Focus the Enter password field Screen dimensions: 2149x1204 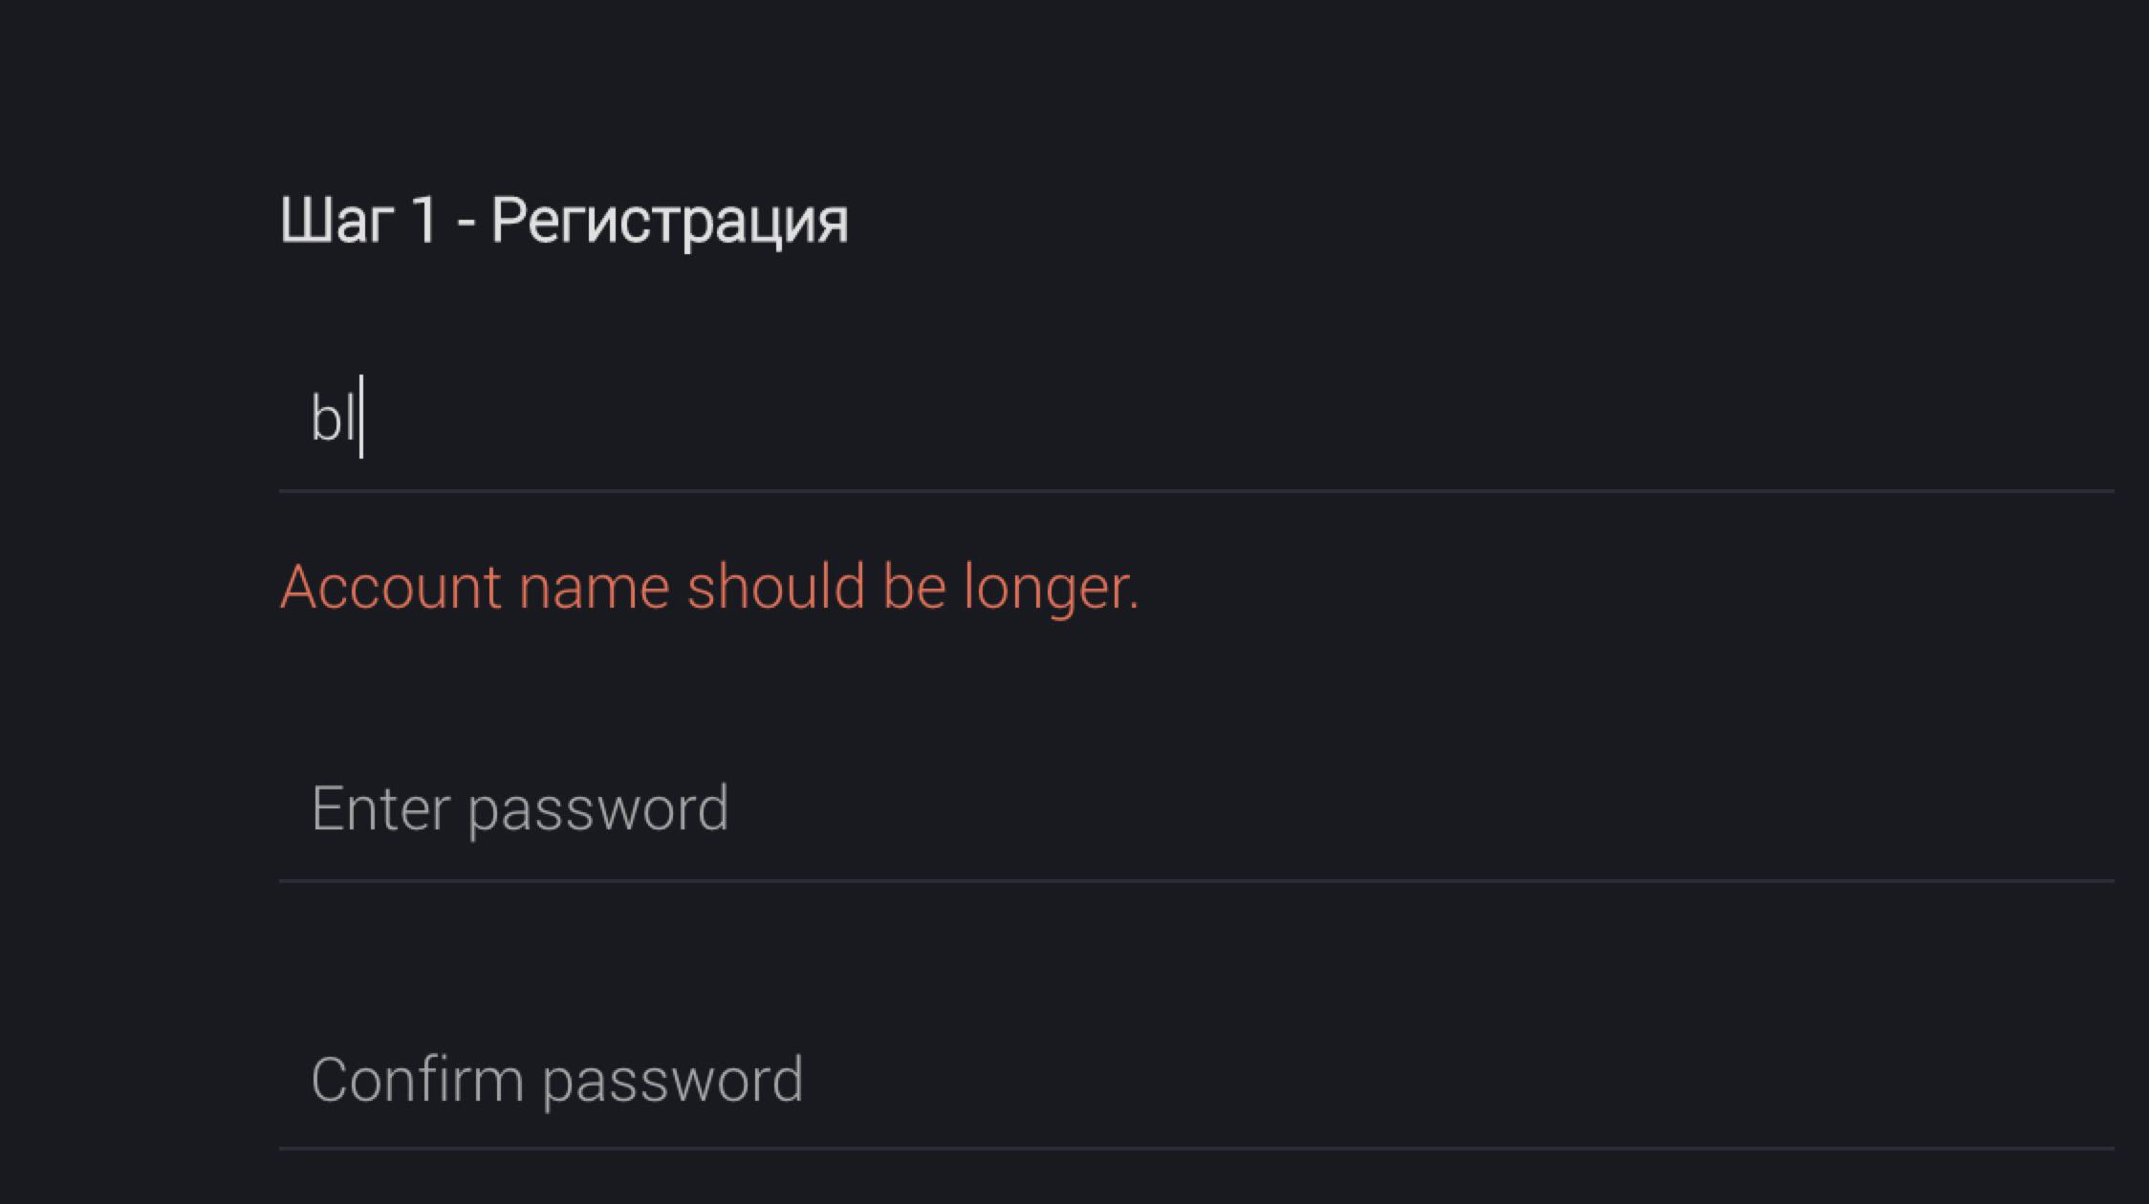coord(1195,808)
